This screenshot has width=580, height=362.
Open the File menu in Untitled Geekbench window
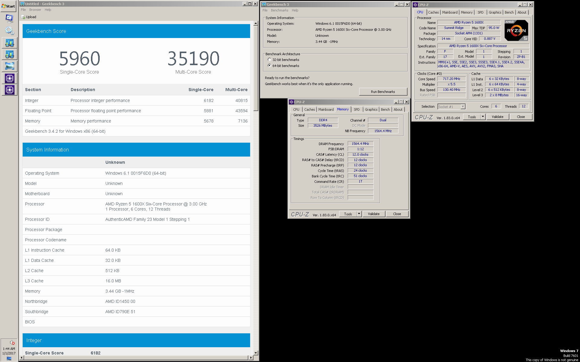(x=23, y=10)
